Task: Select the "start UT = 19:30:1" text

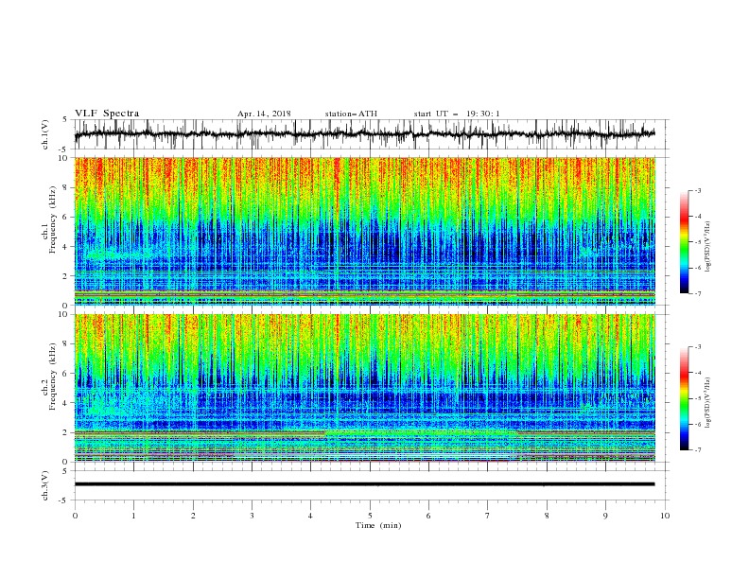Action: coord(457,114)
